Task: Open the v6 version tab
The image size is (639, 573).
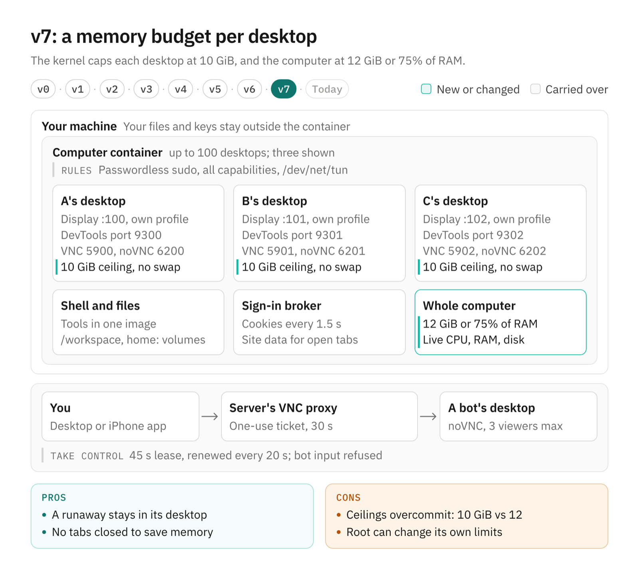Action: (x=249, y=89)
